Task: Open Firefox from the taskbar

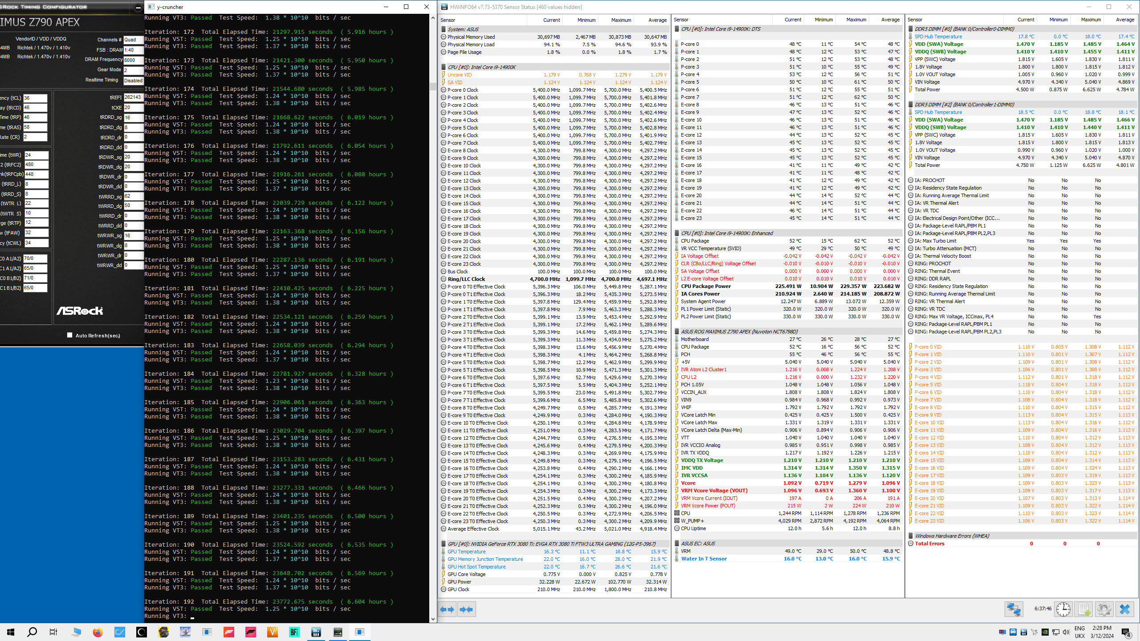Action: tap(98, 632)
